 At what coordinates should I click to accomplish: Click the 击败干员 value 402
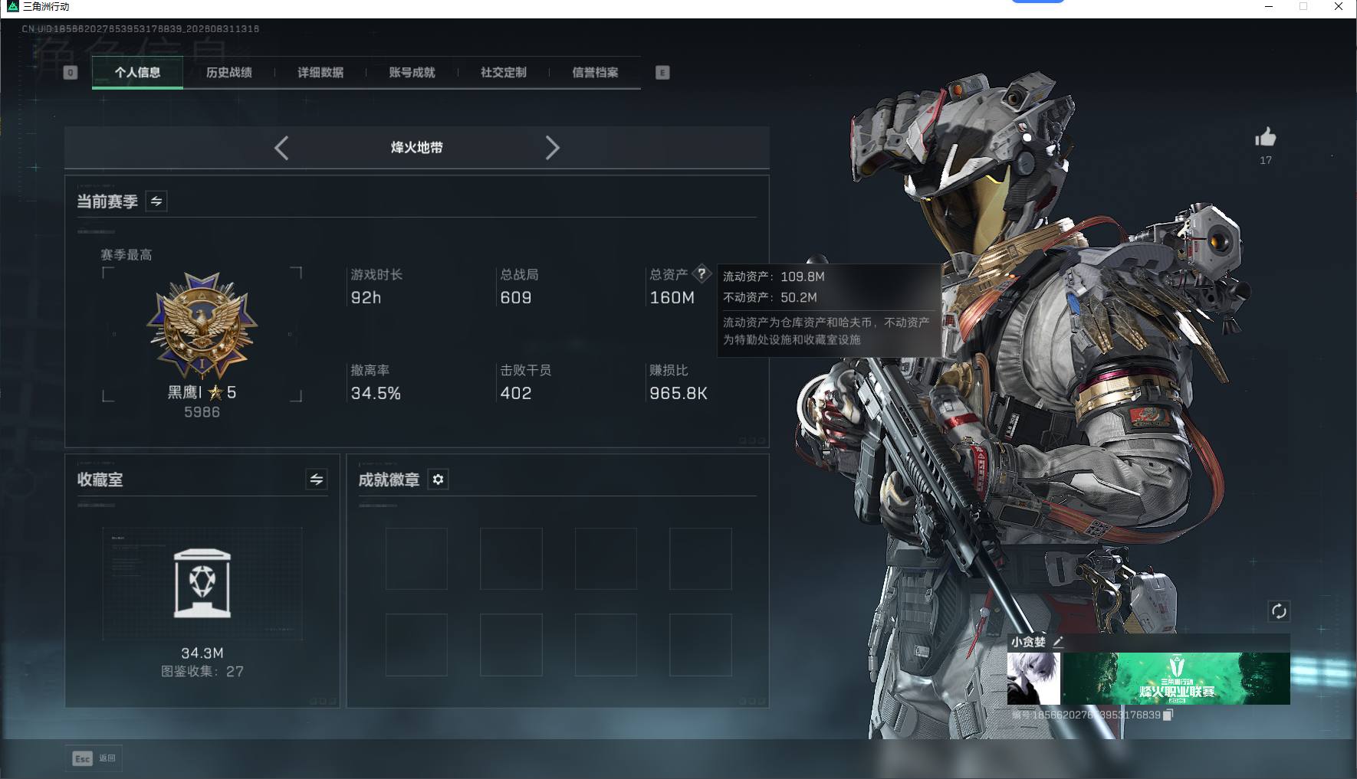(516, 394)
